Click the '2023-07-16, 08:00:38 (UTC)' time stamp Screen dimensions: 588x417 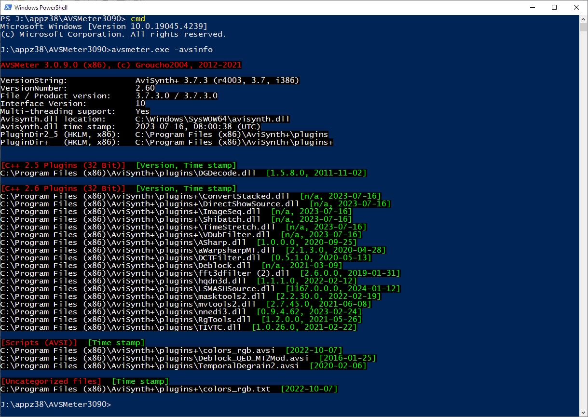198,127
